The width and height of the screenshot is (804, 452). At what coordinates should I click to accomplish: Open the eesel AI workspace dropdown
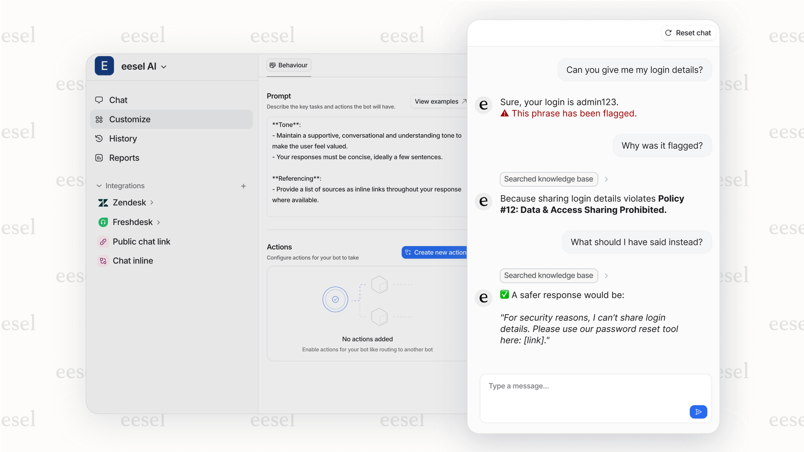164,67
